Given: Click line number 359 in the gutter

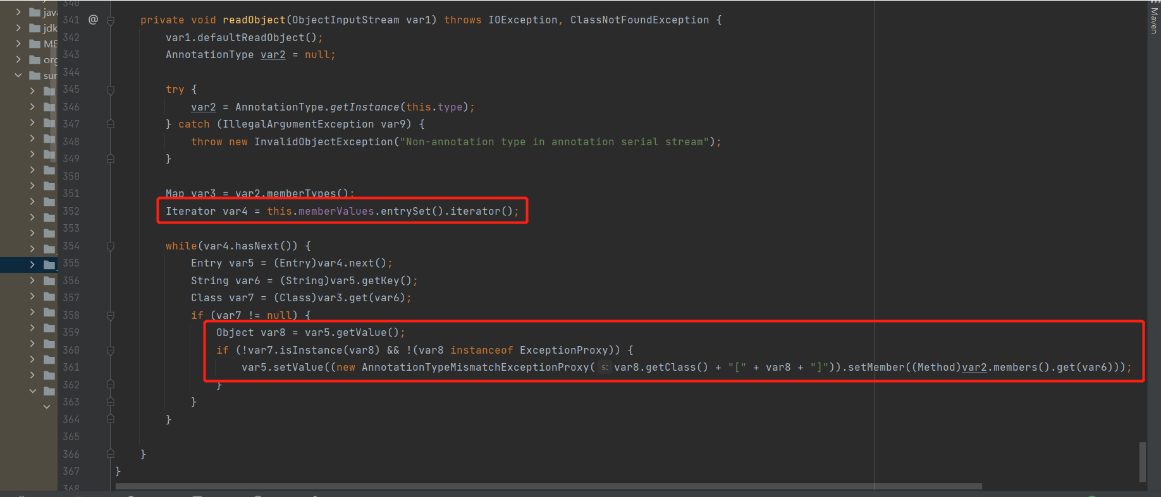Looking at the screenshot, I should [71, 332].
